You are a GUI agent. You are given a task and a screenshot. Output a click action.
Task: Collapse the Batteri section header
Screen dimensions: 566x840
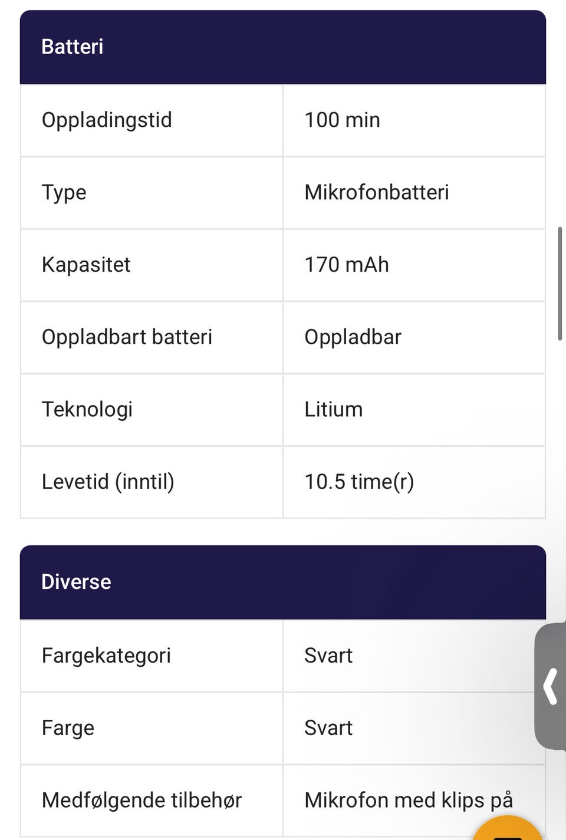click(x=283, y=47)
